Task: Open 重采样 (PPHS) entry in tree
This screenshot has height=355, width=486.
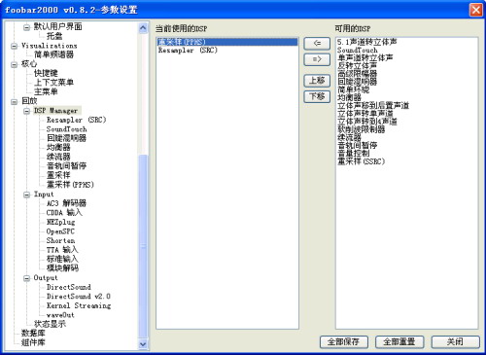Action: [x=70, y=185]
